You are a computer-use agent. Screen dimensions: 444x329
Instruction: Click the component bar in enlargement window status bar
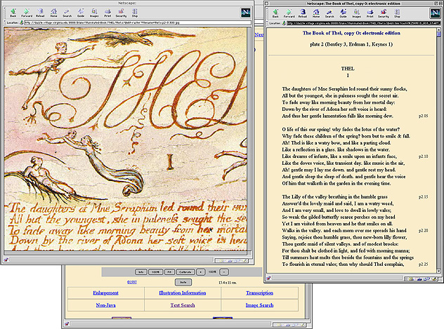point(231,260)
